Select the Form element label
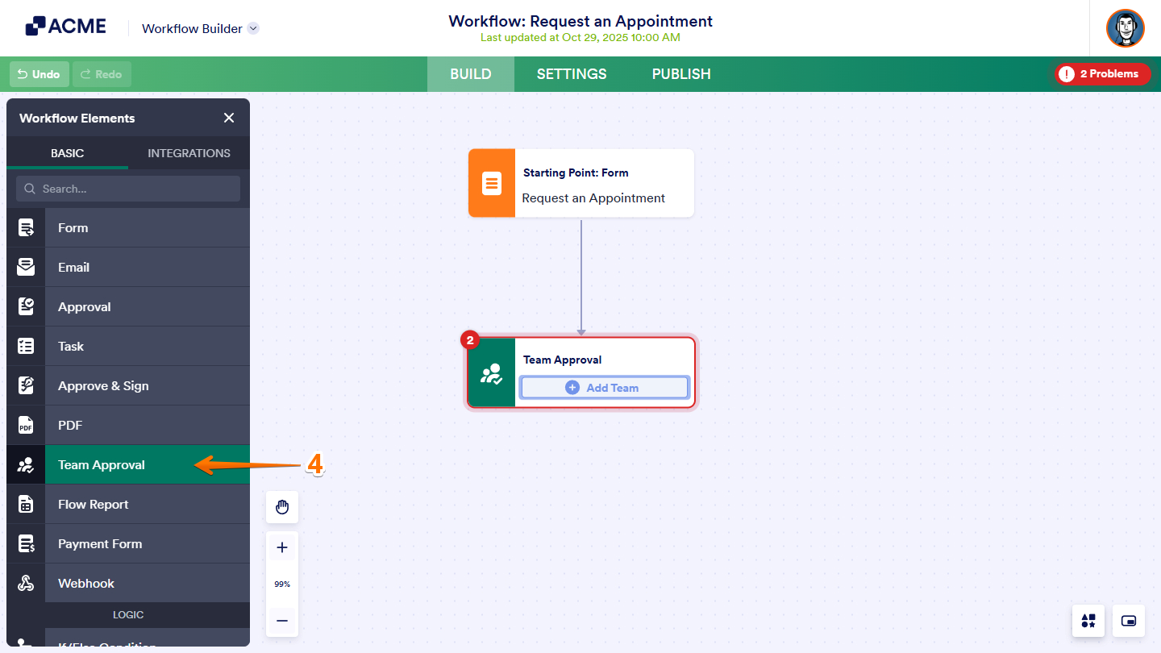The image size is (1161, 653). (73, 228)
